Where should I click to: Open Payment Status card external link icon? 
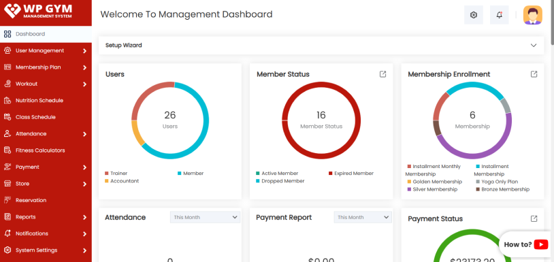(x=534, y=218)
